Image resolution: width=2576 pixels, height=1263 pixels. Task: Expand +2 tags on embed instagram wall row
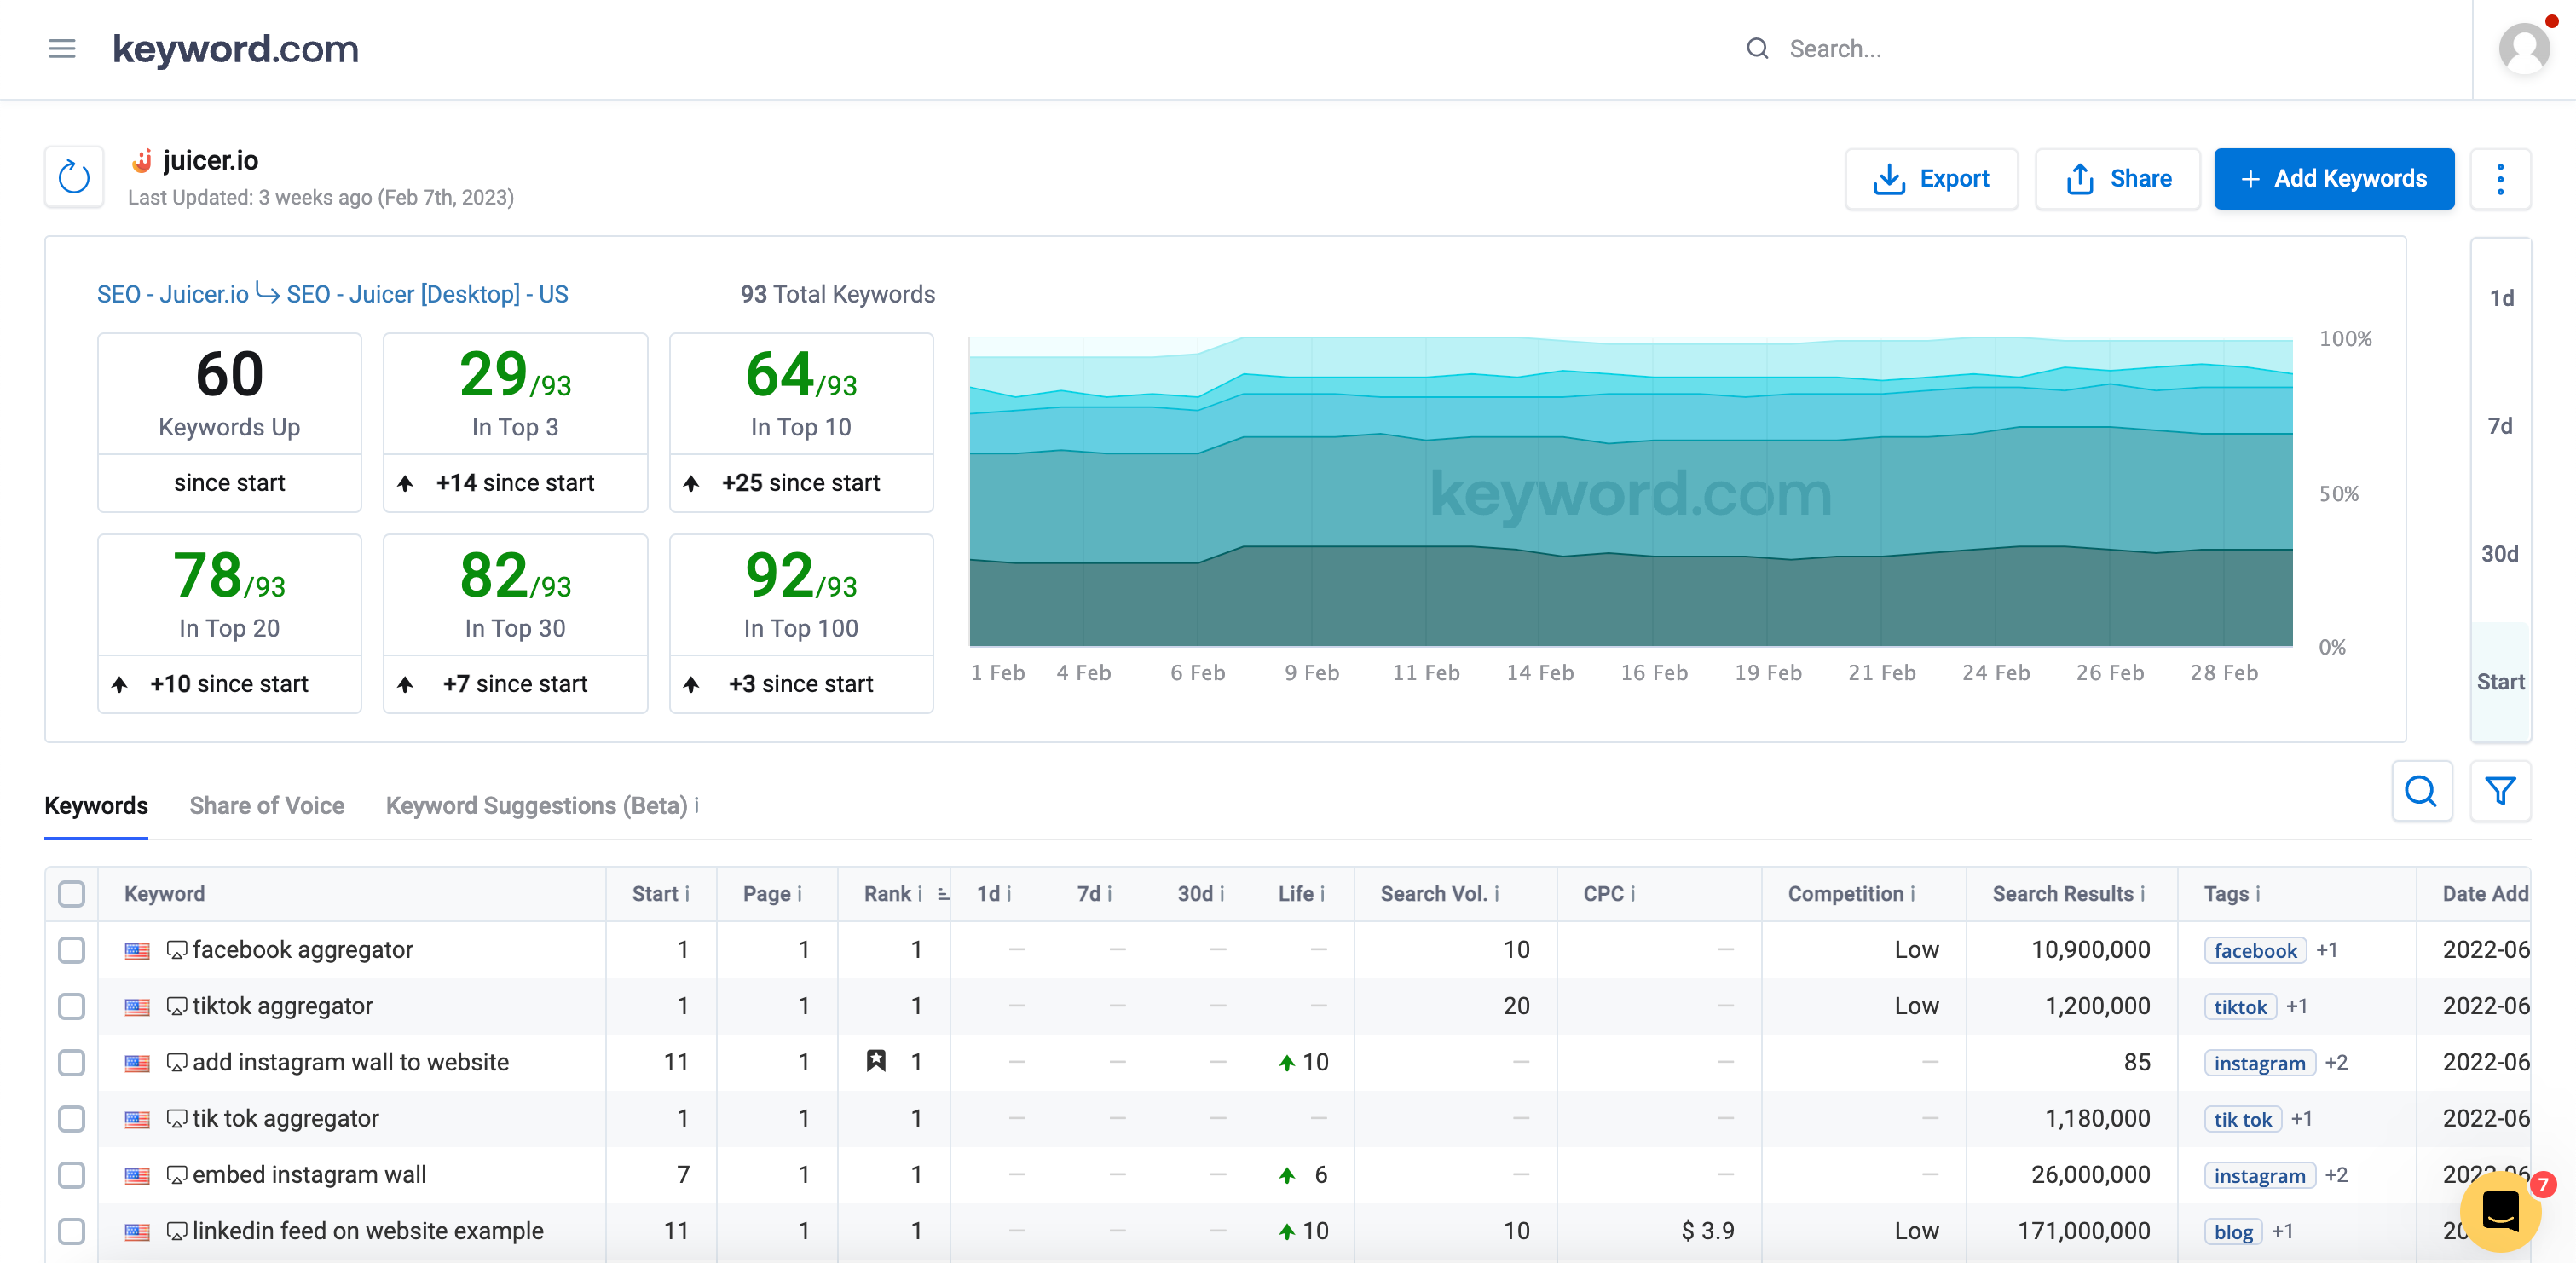(2336, 1175)
